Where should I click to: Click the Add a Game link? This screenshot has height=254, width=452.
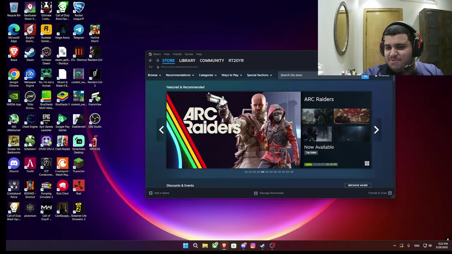pos(161,193)
